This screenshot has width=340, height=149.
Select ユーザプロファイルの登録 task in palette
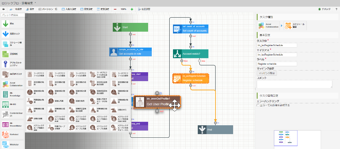pos(57,74)
